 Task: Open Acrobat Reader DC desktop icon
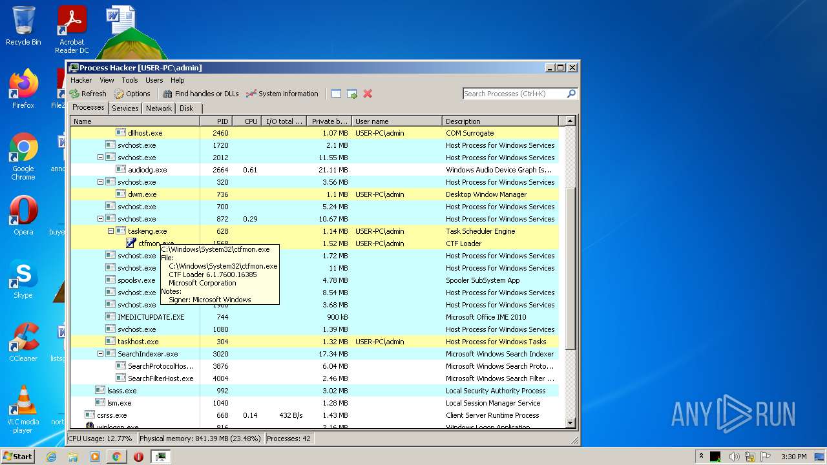pos(72,30)
